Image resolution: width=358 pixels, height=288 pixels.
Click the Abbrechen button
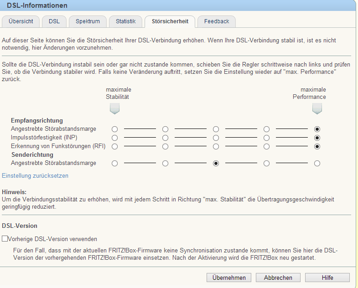(x=278, y=278)
